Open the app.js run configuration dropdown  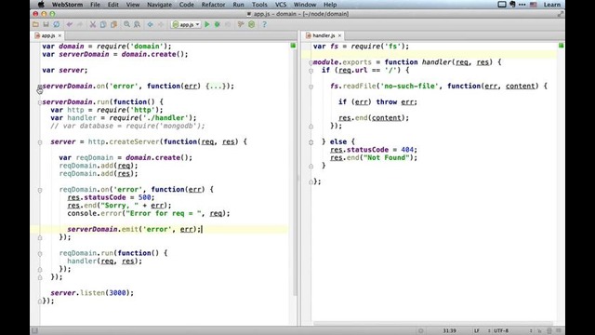[186, 24]
